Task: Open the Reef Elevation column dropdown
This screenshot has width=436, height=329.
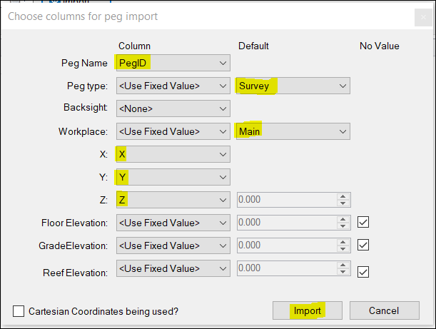Action: (x=173, y=268)
